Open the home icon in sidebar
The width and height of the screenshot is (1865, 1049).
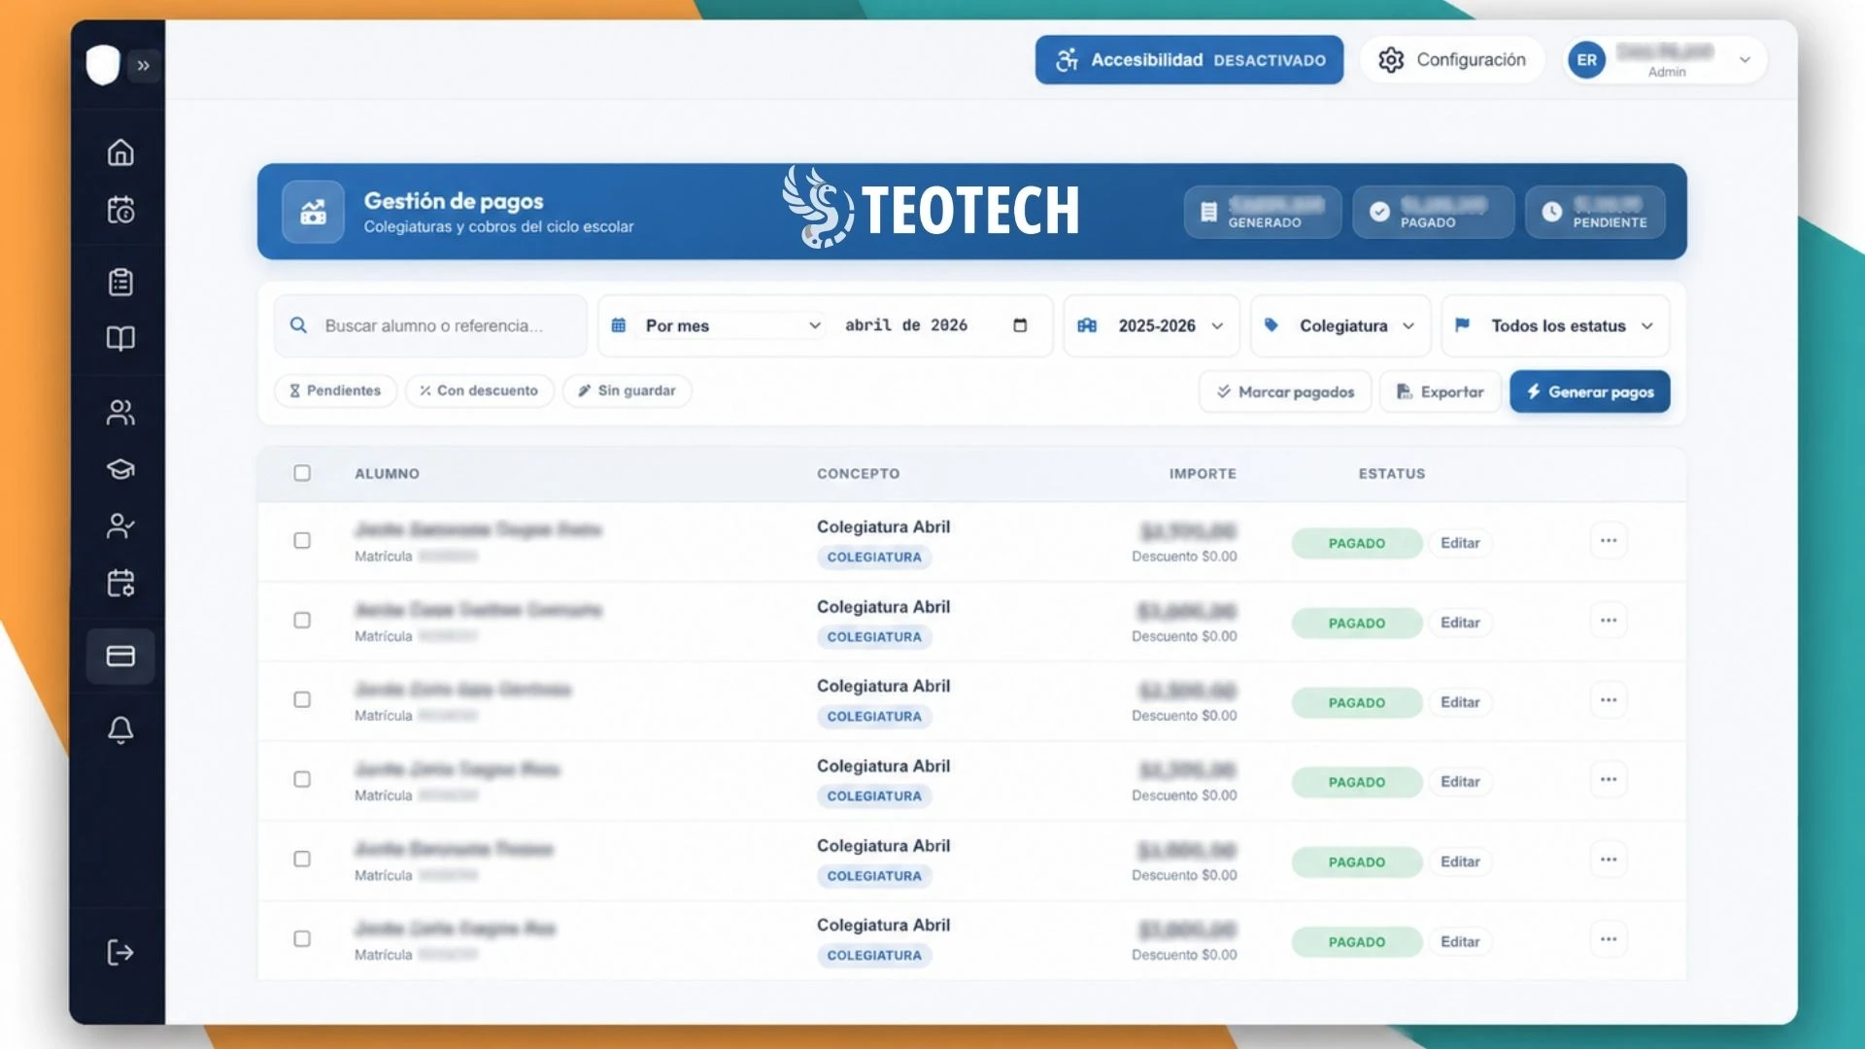pos(120,152)
